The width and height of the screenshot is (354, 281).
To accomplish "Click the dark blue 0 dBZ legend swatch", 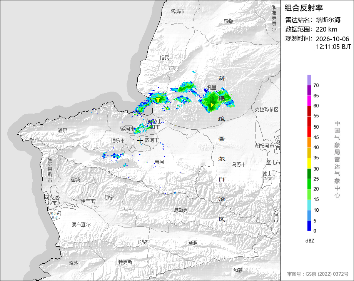I will [309, 226].
